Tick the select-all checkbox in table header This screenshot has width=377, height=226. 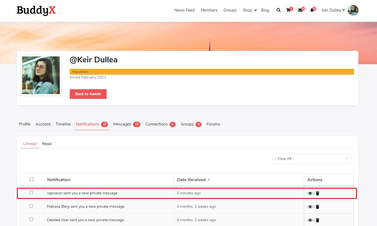(32, 180)
